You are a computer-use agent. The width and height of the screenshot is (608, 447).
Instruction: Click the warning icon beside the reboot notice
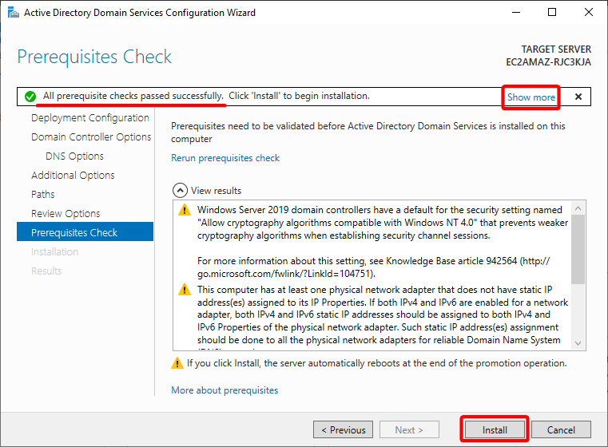pyautogui.click(x=177, y=363)
